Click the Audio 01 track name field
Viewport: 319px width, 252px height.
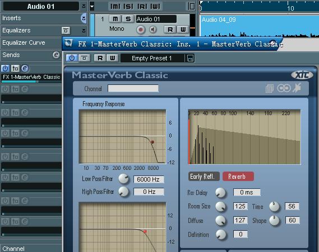click(x=156, y=19)
